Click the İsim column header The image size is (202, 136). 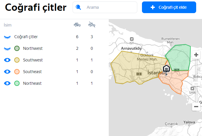point(8,25)
